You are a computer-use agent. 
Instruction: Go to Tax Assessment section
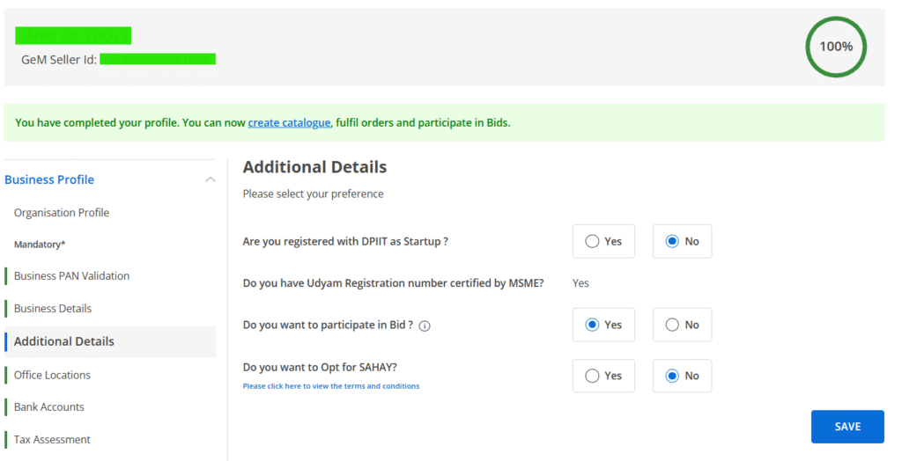tap(52, 440)
